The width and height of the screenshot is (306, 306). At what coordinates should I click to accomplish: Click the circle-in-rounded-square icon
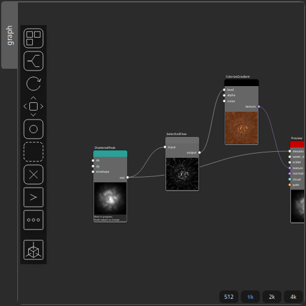point(33,129)
